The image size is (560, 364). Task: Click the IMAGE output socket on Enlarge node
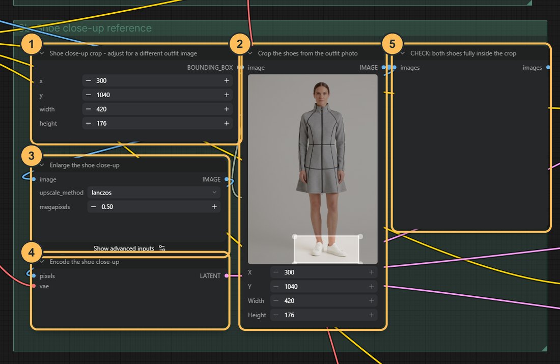[227, 179]
